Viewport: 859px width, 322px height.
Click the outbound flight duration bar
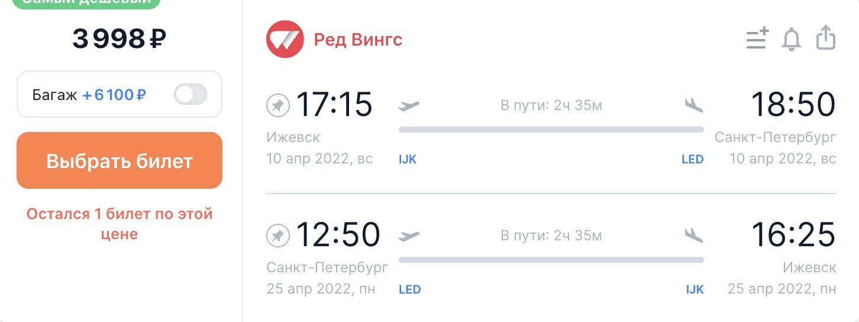coord(551,130)
